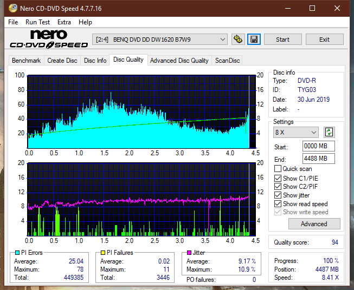Screen dimensions: 354x290
Task: Click the date 30 Jun 2019
Action: (x=313, y=100)
